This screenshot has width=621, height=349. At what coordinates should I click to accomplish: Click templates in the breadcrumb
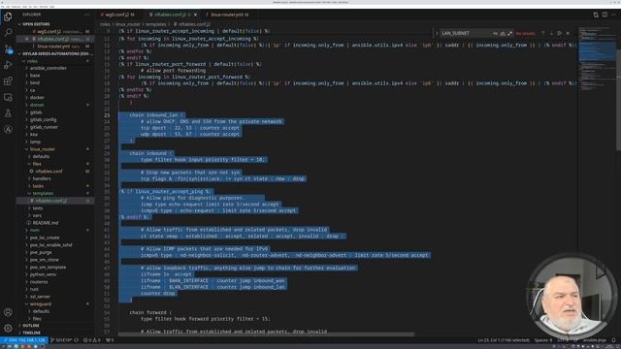click(x=155, y=24)
